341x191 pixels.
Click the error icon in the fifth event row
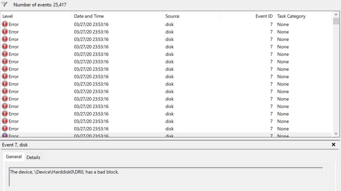pos(5,54)
